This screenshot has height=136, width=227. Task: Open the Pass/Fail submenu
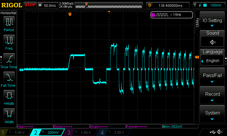pos(212,77)
